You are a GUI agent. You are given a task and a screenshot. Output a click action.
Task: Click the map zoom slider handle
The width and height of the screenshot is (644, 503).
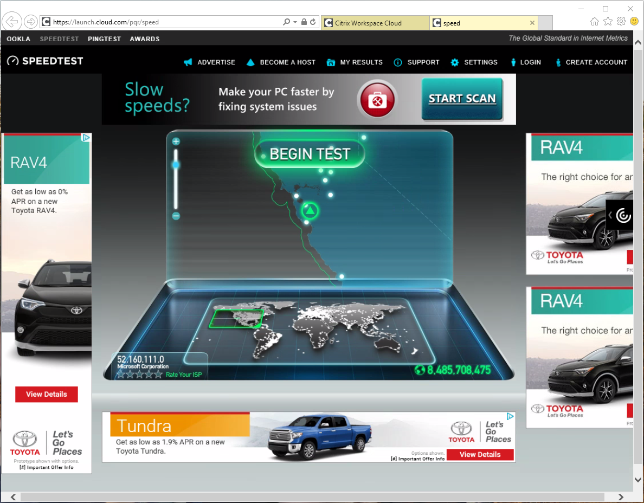pyautogui.click(x=176, y=165)
